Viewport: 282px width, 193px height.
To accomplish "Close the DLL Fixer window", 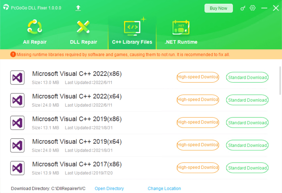I will click(276, 8).
